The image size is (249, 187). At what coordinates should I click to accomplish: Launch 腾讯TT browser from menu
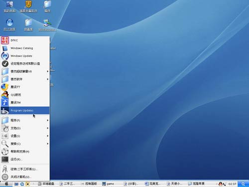pyautogui.click(x=25, y=87)
